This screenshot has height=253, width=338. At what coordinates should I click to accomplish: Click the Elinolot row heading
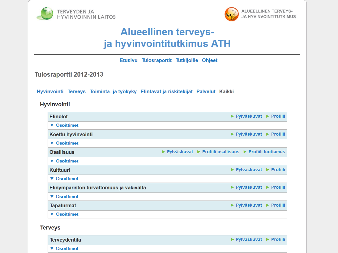[59, 116]
